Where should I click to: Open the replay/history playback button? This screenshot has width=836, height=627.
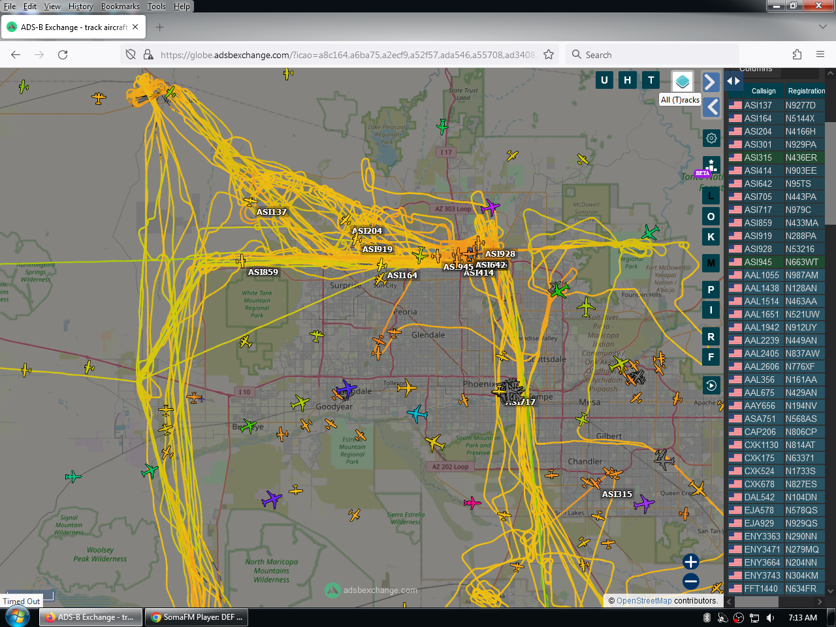pos(711,385)
